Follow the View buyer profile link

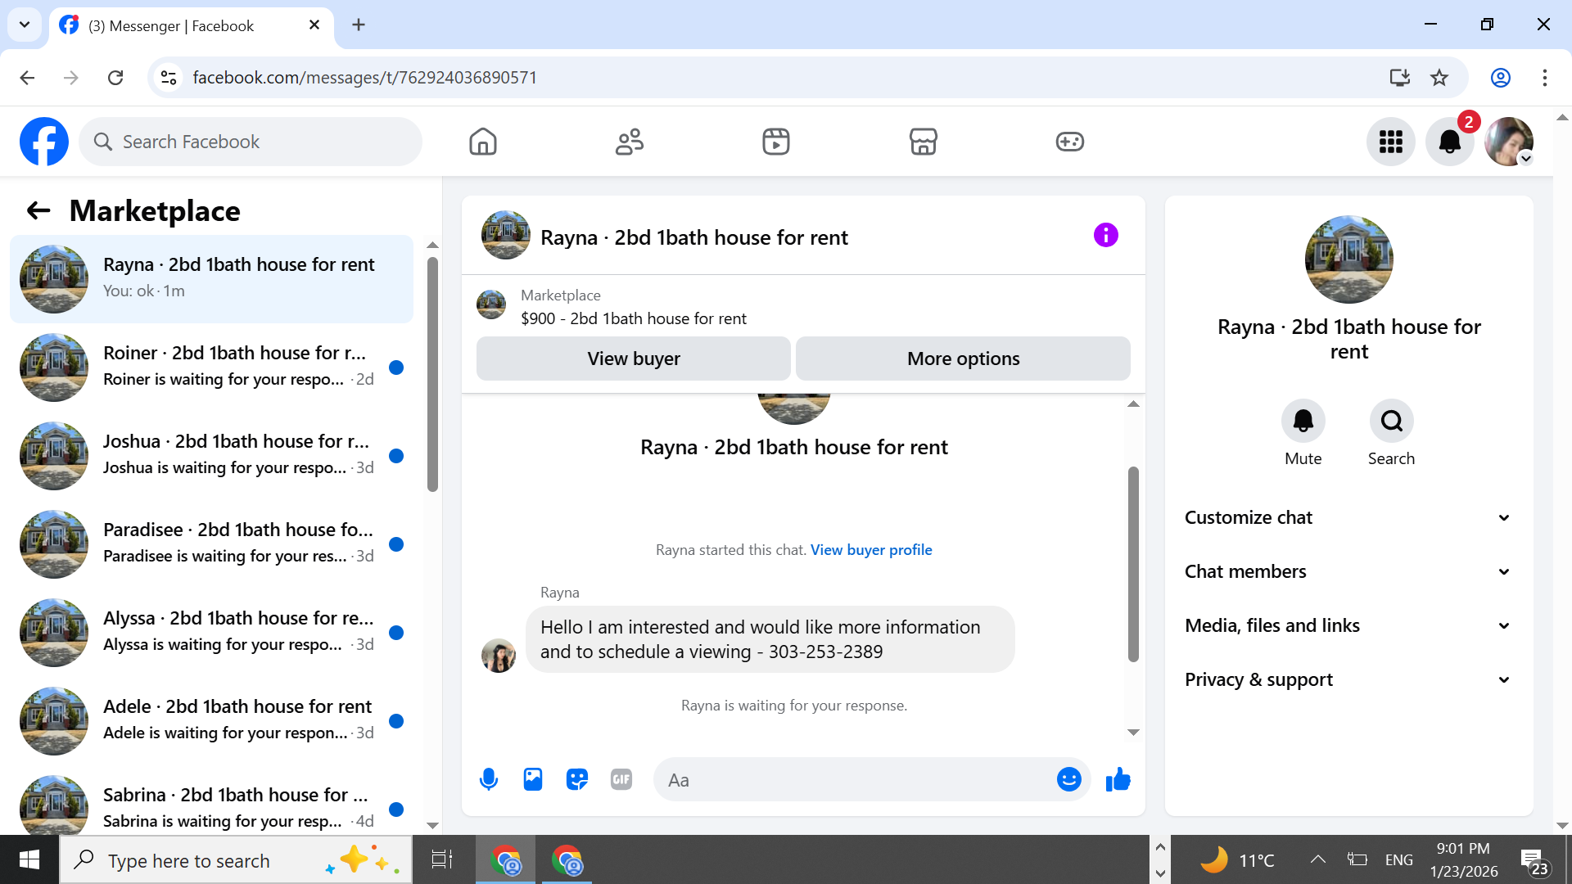tap(871, 550)
